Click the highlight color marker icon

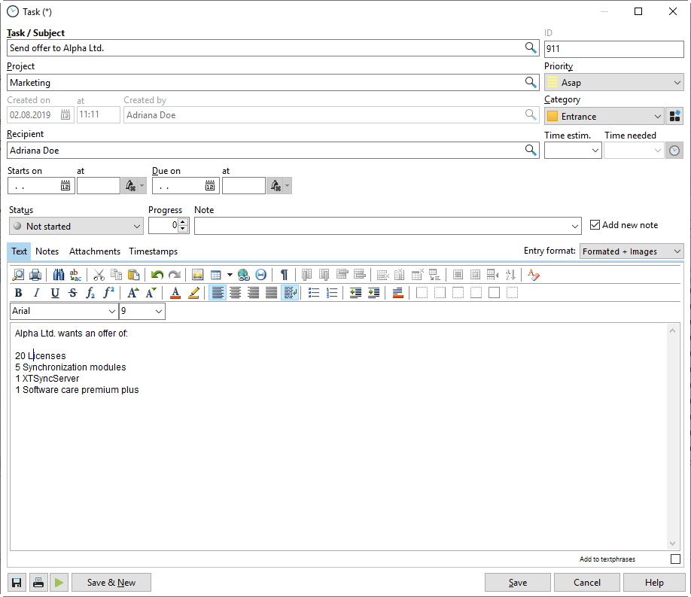coord(194,293)
